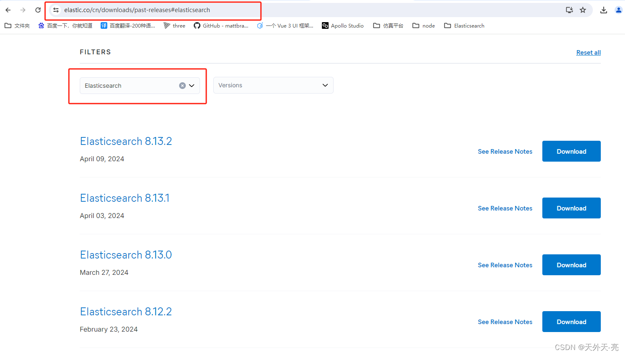Bookmark this page with the star icon
Screen dimensions: 625x355
[x=583, y=10]
